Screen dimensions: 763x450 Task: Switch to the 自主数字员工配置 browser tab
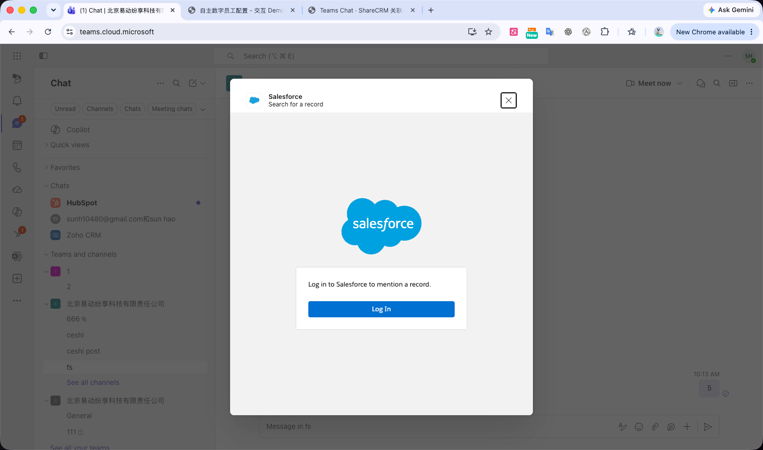[x=241, y=10]
